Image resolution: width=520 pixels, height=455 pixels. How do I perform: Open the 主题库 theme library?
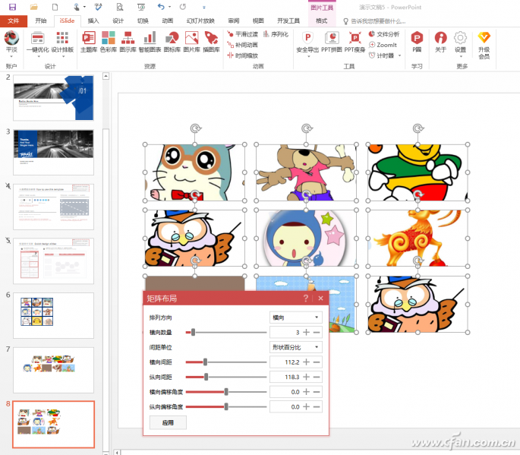point(89,42)
